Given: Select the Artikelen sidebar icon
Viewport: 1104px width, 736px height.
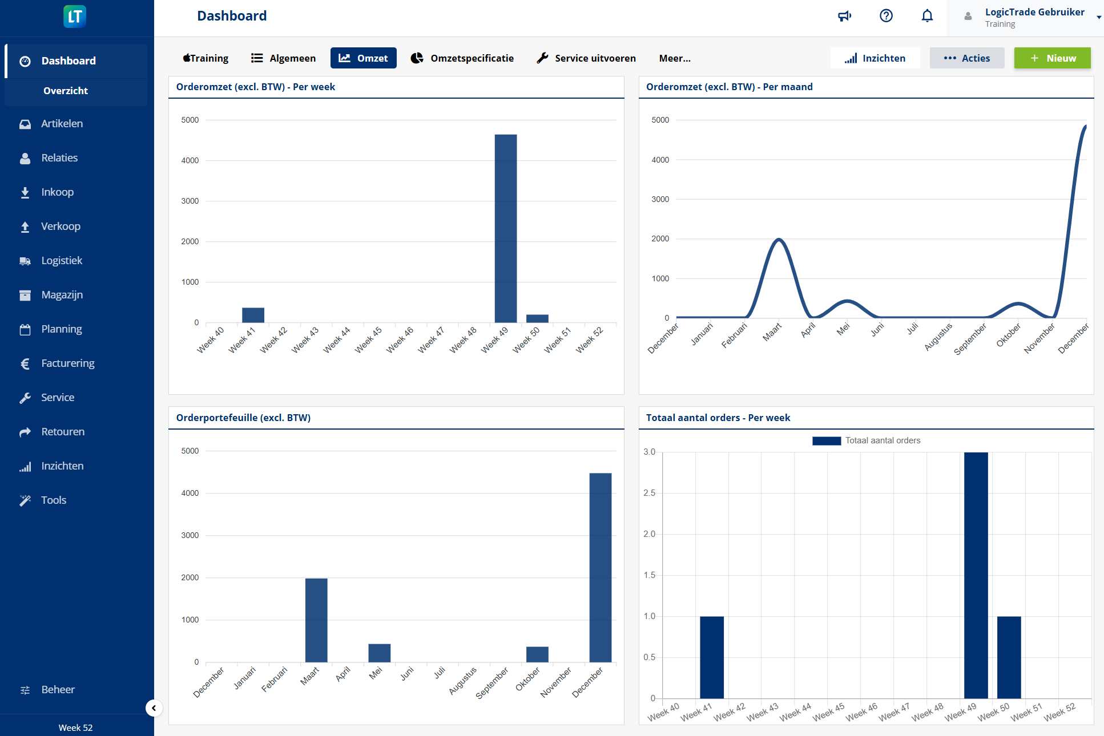Looking at the screenshot, I should [25, 124].
